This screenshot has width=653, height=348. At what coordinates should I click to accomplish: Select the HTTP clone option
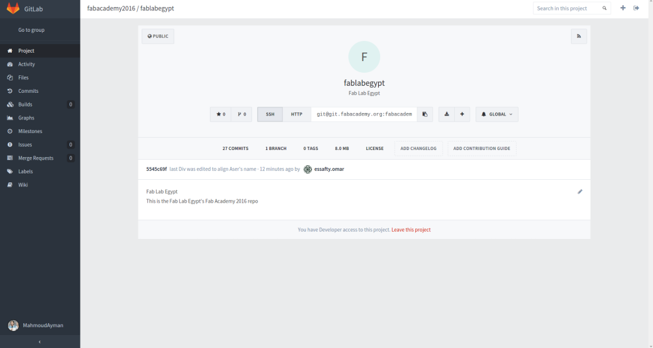coord(296,114)
